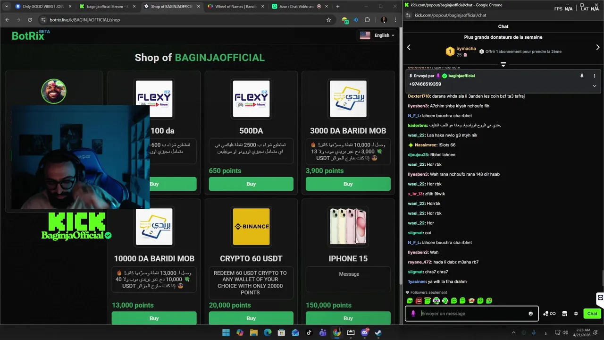The image size is (604, 340).
Task: Open Chrome tab search dropdown
Action: (7, 7)
